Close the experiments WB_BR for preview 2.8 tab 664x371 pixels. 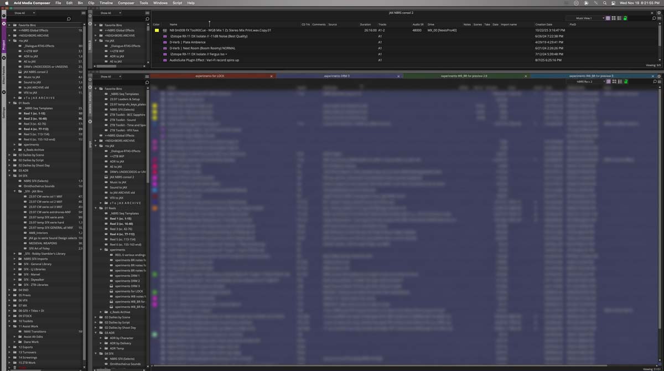coord(526,75)
